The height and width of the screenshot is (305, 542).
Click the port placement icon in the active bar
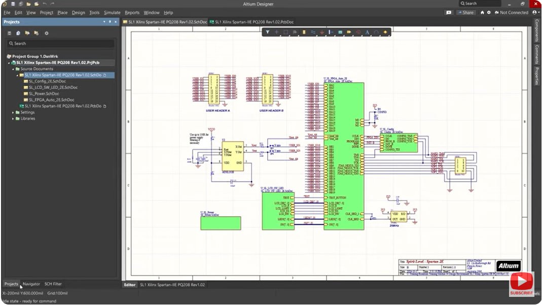click(349, 32)
